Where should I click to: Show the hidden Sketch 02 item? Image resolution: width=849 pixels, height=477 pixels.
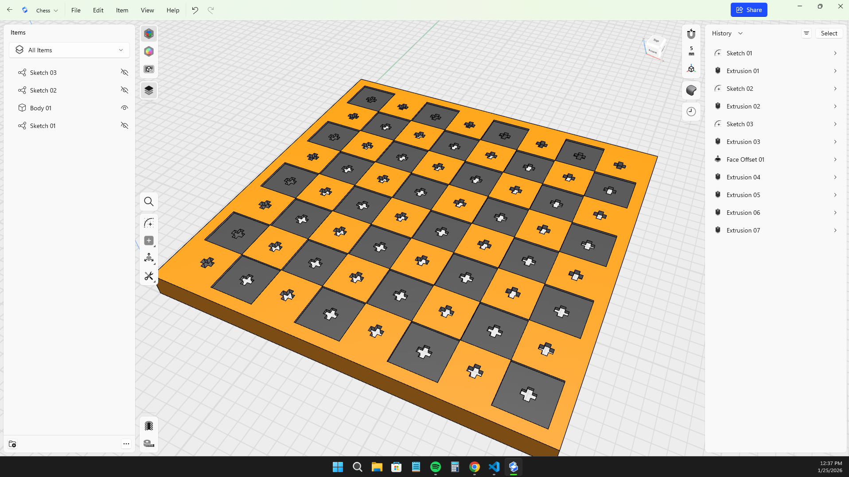click(x=125, y=90)
